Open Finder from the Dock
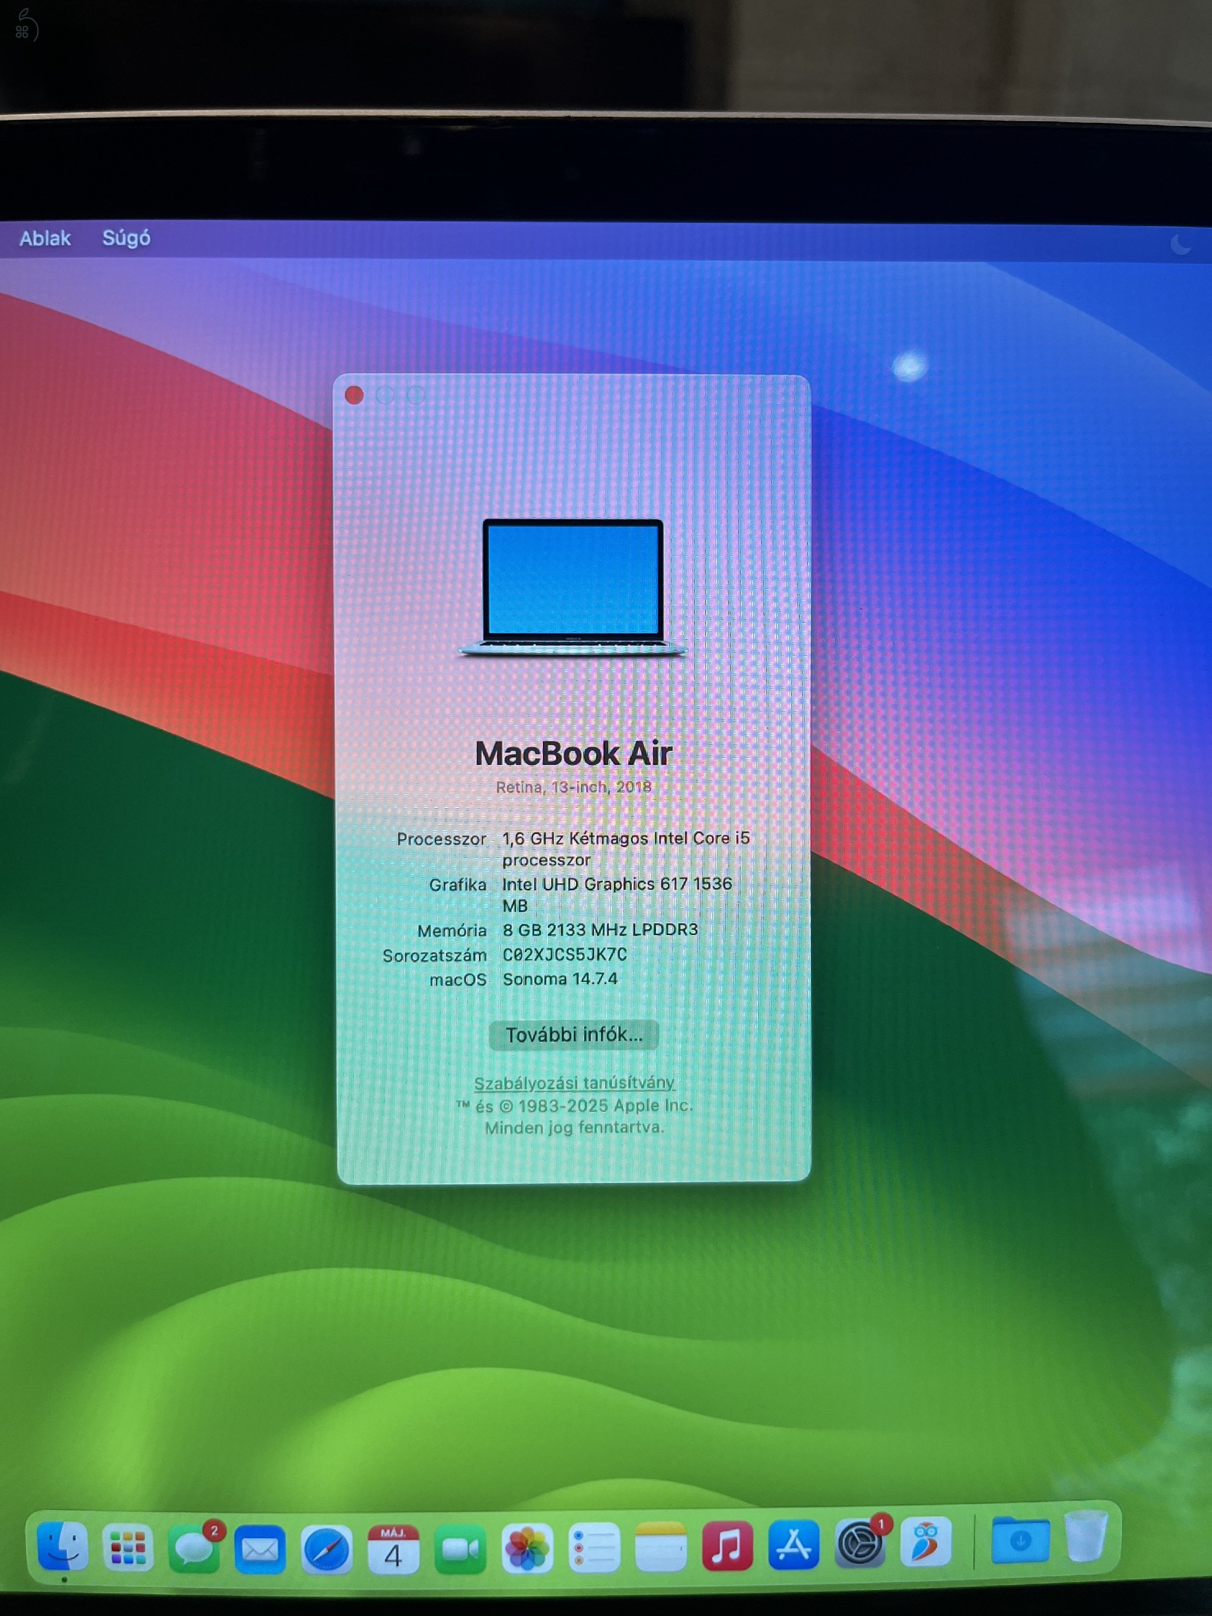This screenshot has width=1212, height=1616. coord(63,1545)
